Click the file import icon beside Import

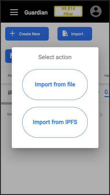pos(65,34)
